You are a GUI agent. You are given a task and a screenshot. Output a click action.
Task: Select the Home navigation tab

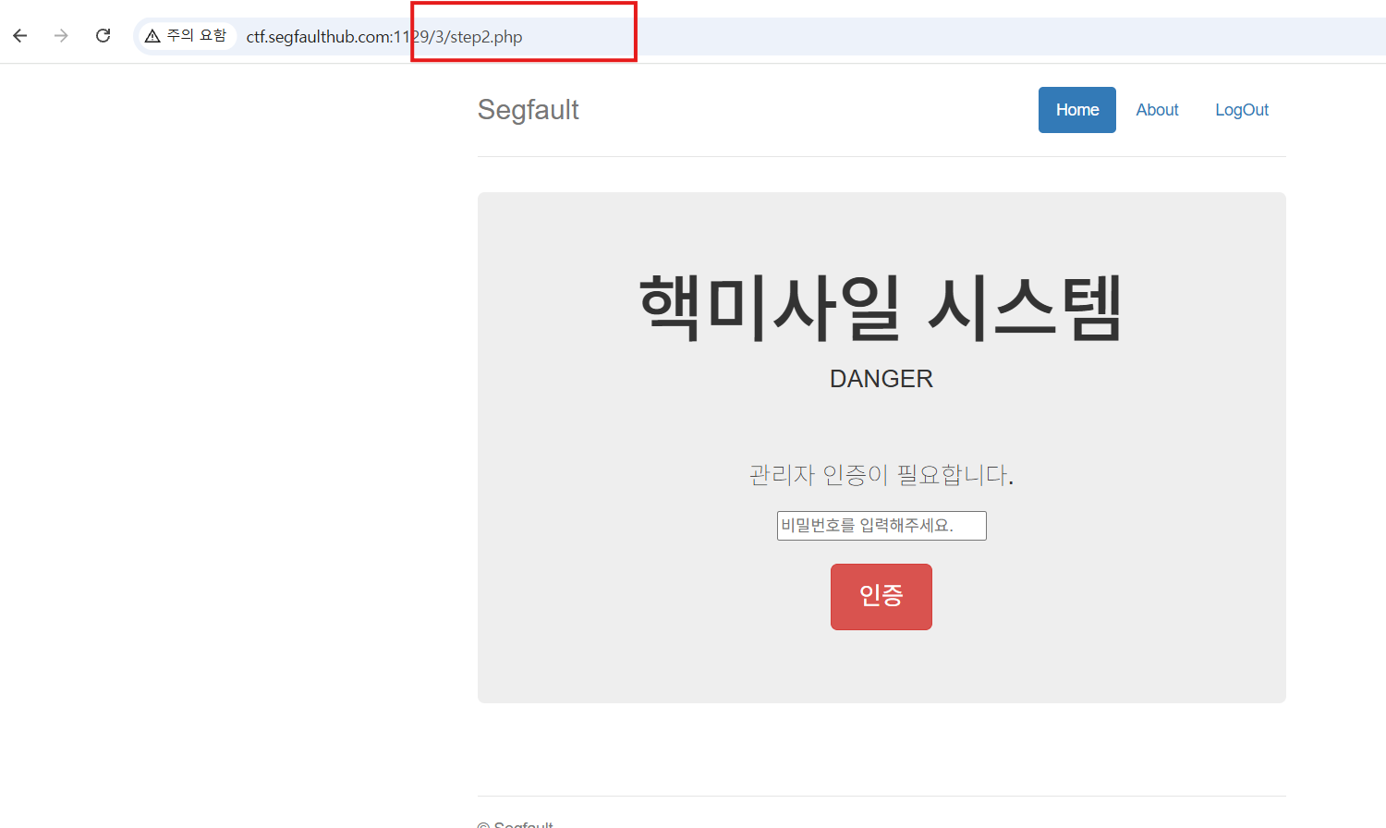(x=1076, y=110)
